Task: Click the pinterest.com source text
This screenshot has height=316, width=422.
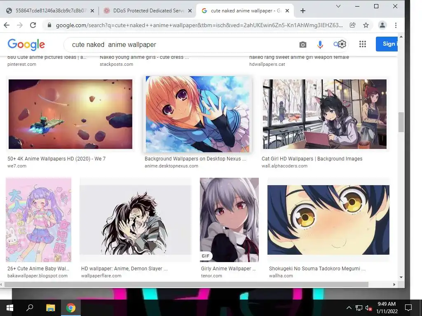Action: (x=22, y=65)
